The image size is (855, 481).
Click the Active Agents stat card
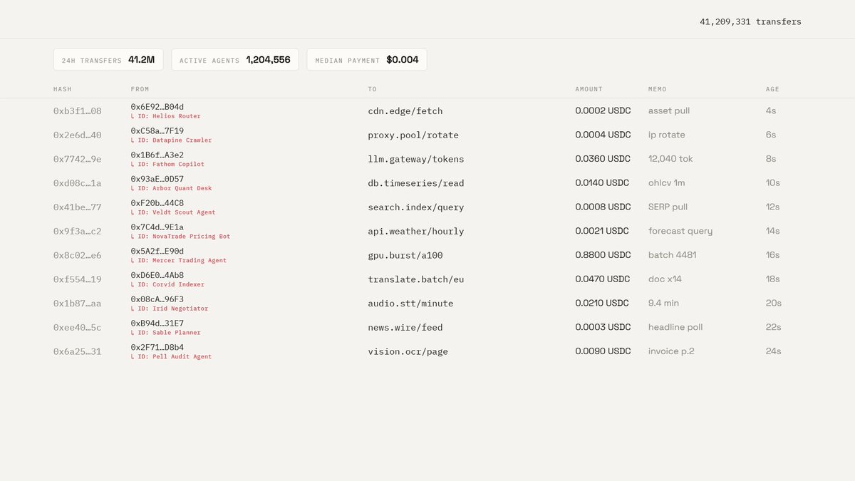(235, 60)
